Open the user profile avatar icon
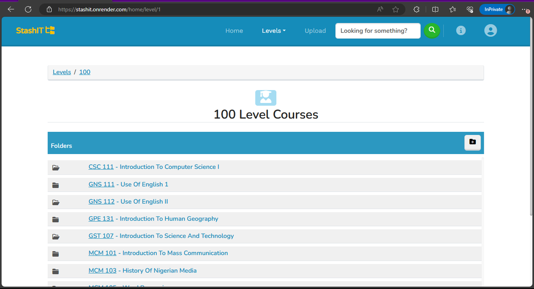Screen dimensions: 534x289 click(490, 31)
